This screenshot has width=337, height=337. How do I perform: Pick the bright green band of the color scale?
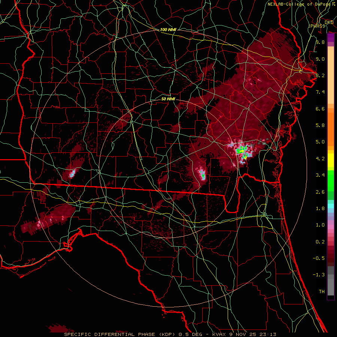click(x=331, y=180)
